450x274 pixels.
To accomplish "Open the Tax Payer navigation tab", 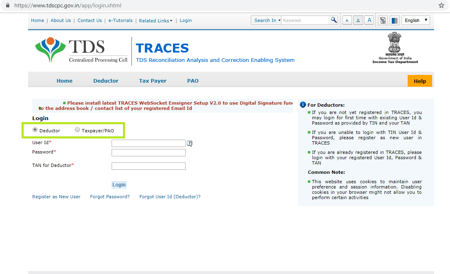I will coord(153,81).
